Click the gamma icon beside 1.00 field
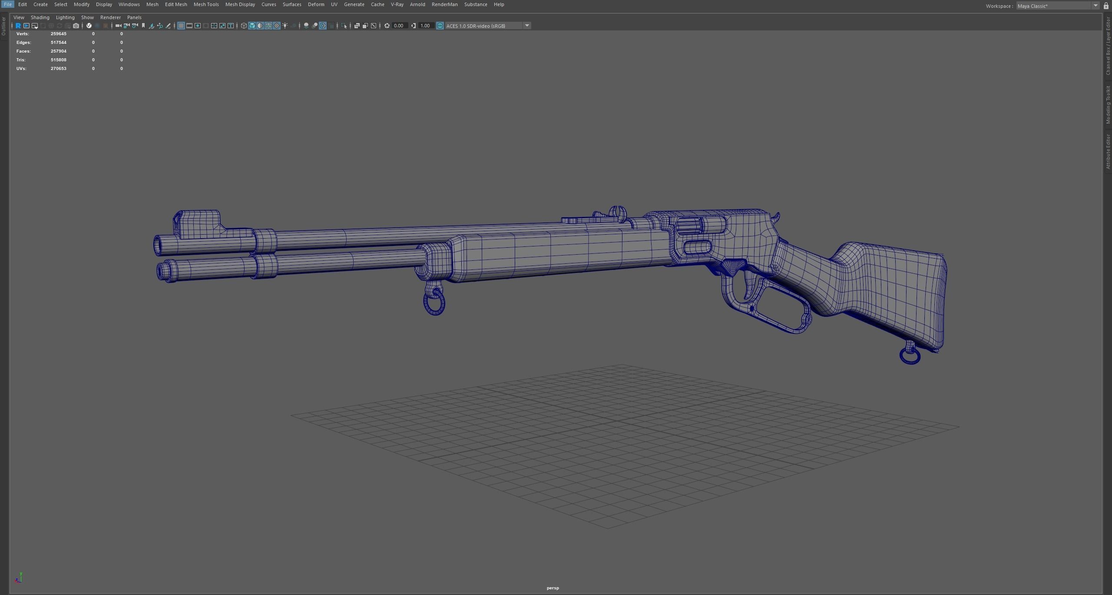Screen dimensions: 1112x595 (414, 26)
